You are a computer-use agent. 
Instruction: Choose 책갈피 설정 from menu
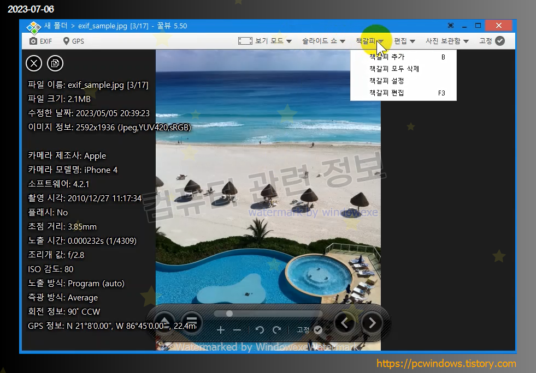(403, 81)
